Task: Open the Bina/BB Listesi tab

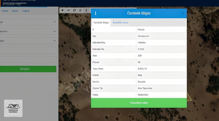Action: click(120, 23)
